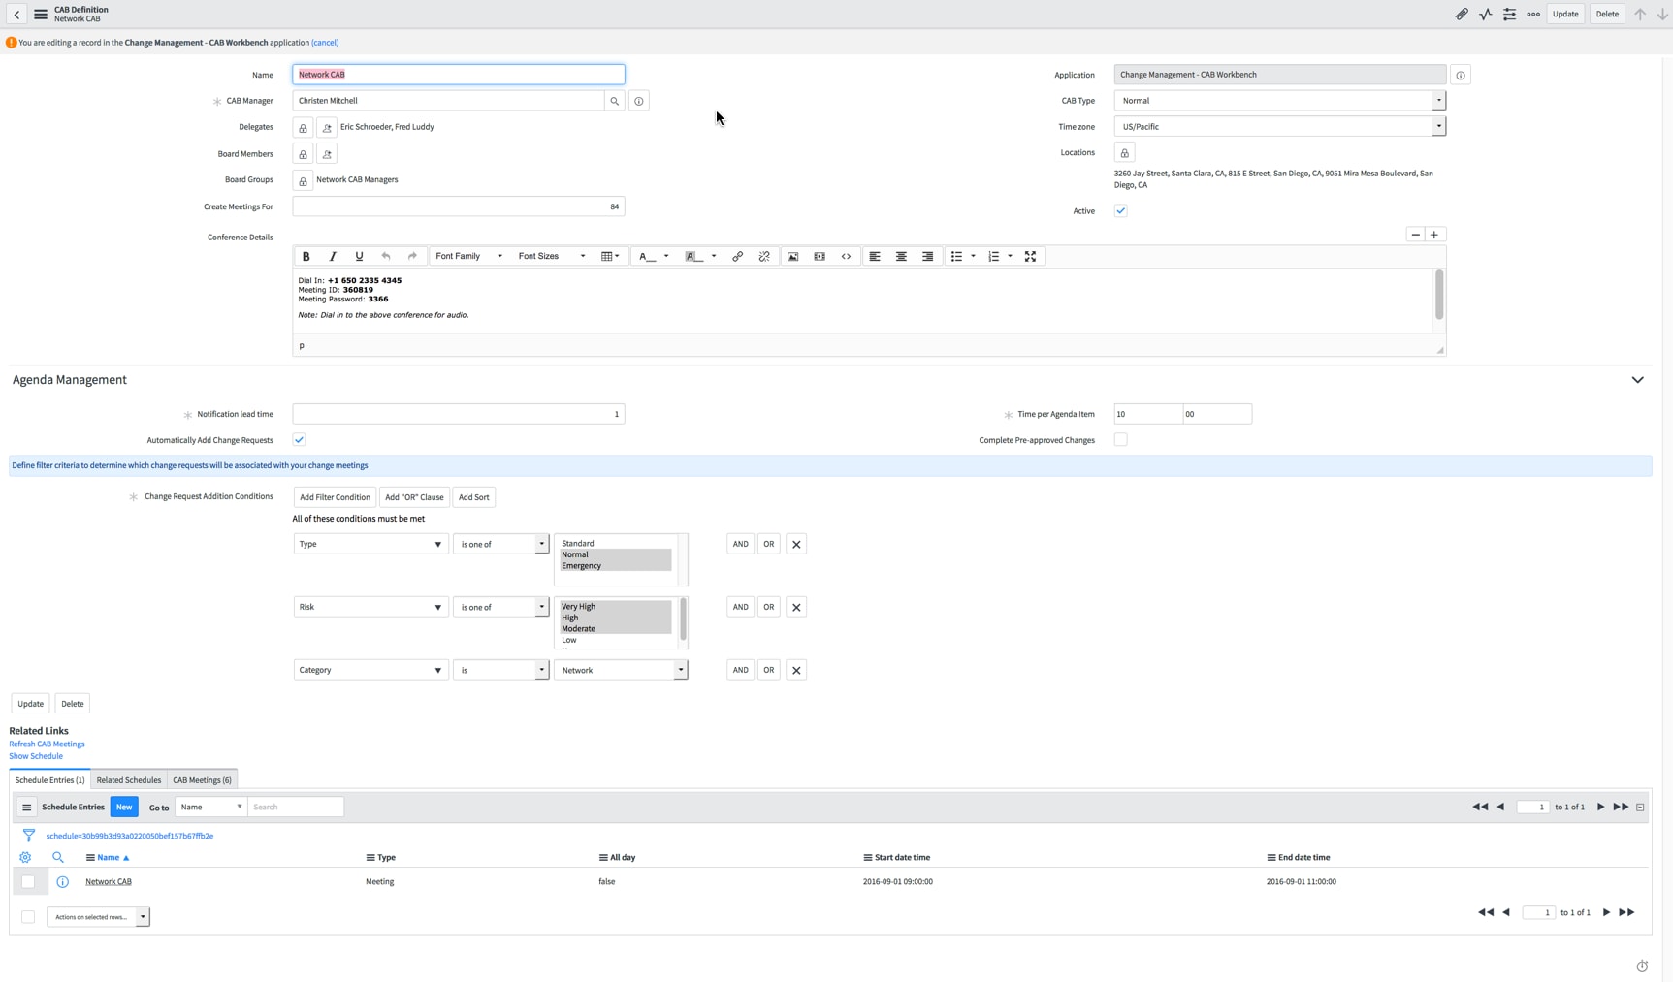Click the Bold formatting icon
This screenshot has width=1673, height=982.
tap(306, 257)
